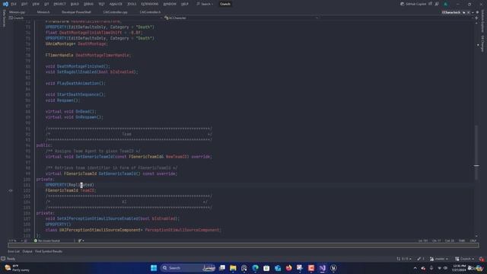Open the Window menu
Screen dimensions: 487x274
(x=170, y=4)
